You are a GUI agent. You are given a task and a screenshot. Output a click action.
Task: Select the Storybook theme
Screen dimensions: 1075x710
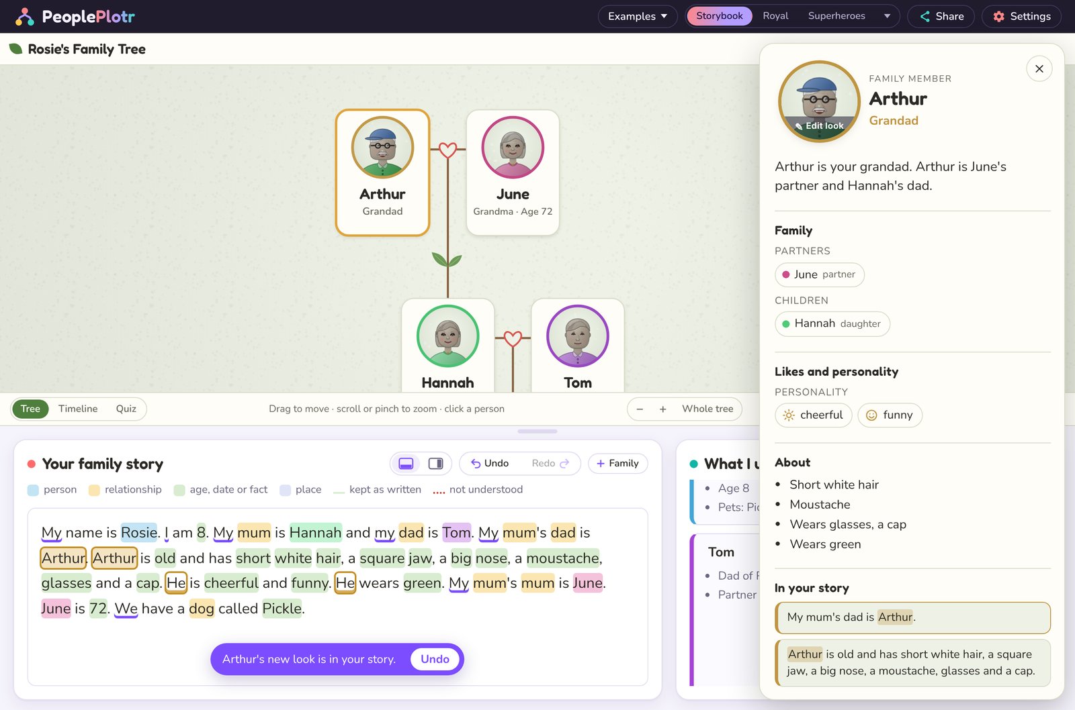click(719, 16)
